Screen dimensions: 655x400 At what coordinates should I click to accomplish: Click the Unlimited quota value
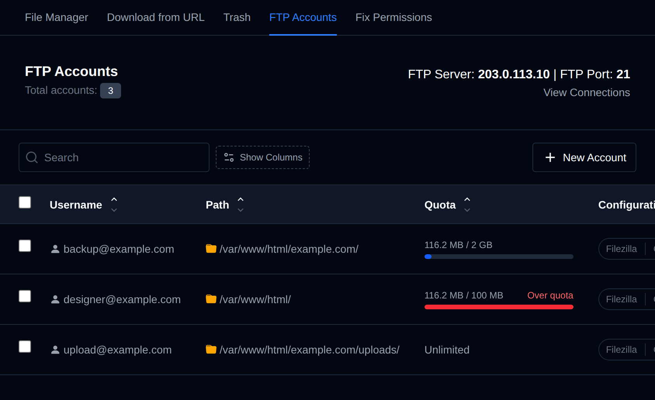pos(447,350)
